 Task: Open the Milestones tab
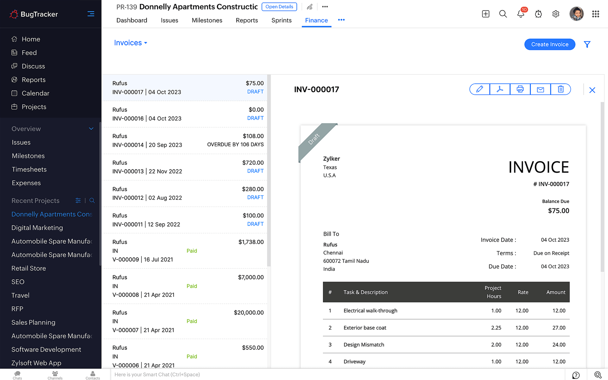pyautogui.click(x=207, y=20)
